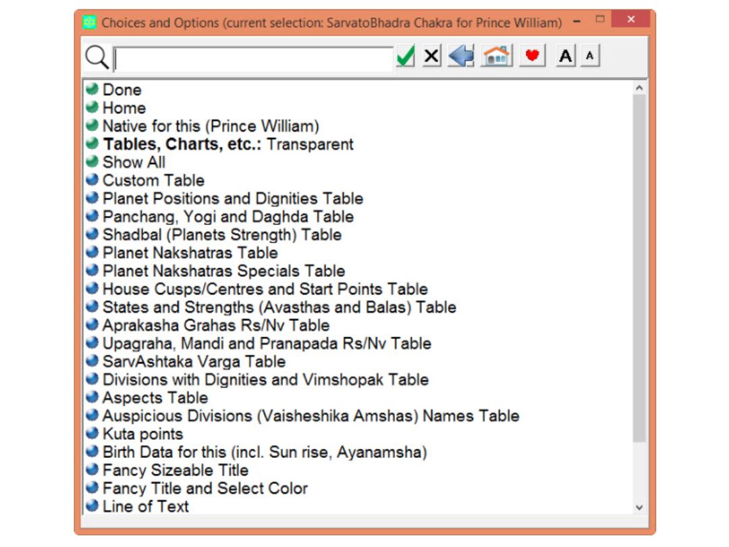
Task: Click the large A increase font icon
Action: (566, 56)
